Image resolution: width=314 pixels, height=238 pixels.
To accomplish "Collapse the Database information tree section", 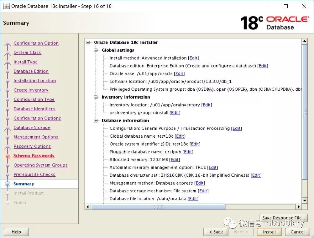I will (x=96, y=120).
